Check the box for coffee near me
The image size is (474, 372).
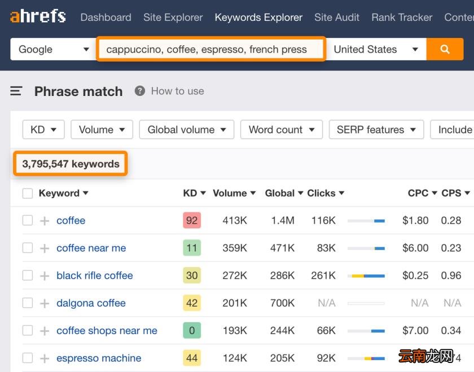[28, 248]
